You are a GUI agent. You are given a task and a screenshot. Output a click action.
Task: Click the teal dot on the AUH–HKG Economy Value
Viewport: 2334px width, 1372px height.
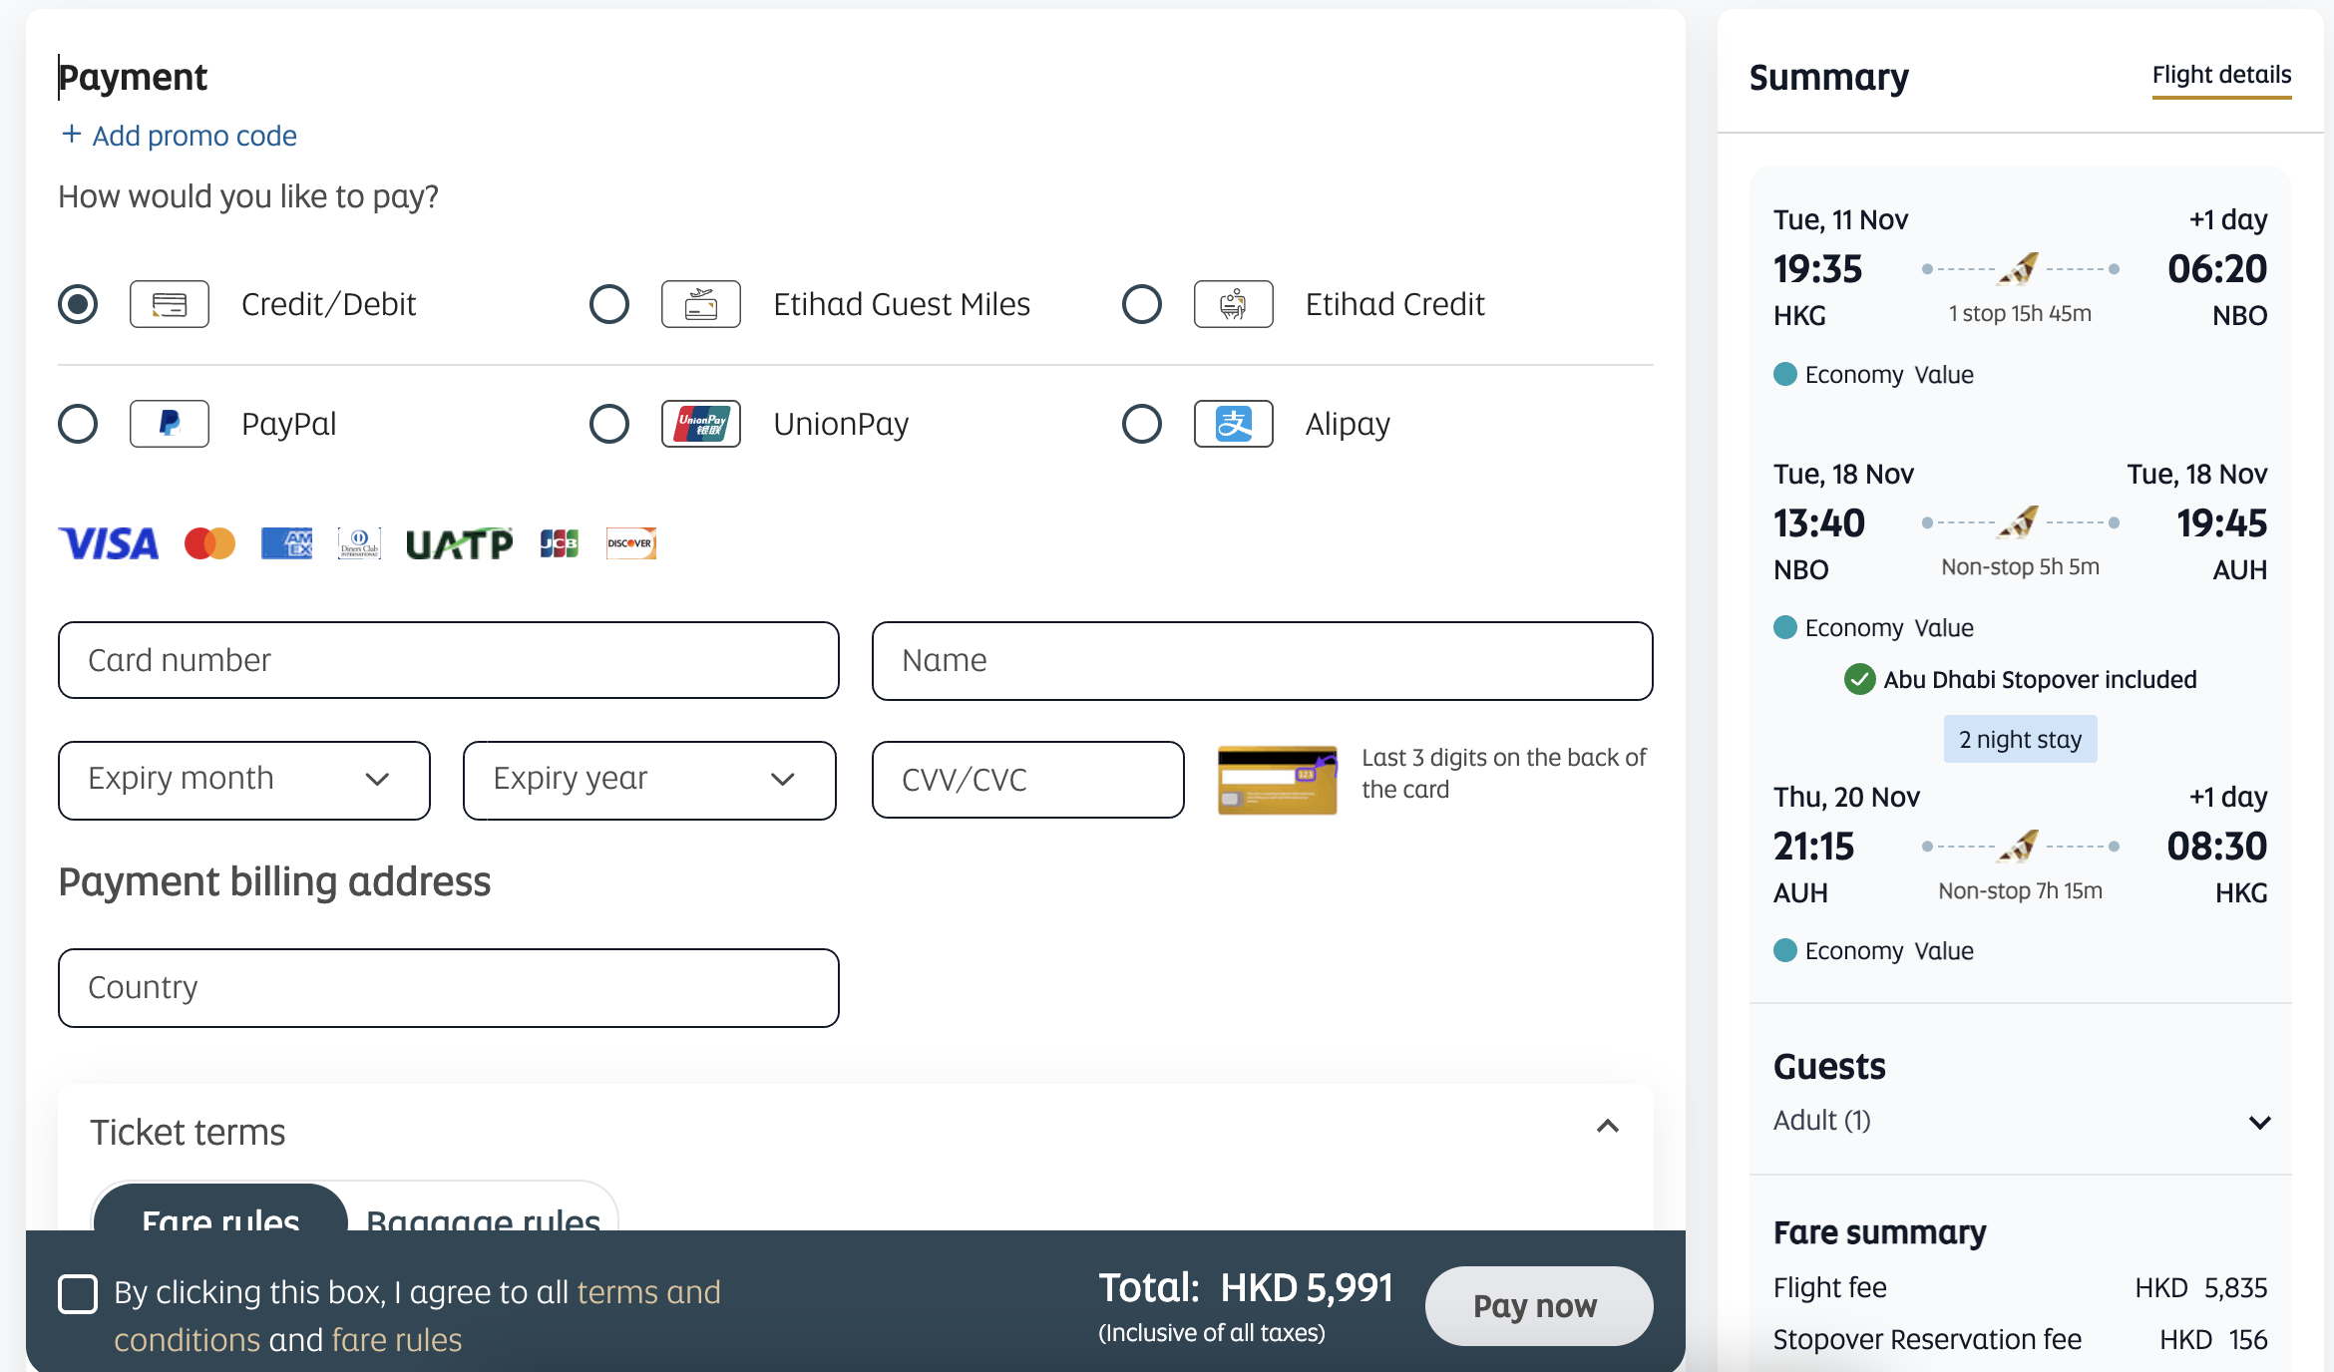[1785, 950]
